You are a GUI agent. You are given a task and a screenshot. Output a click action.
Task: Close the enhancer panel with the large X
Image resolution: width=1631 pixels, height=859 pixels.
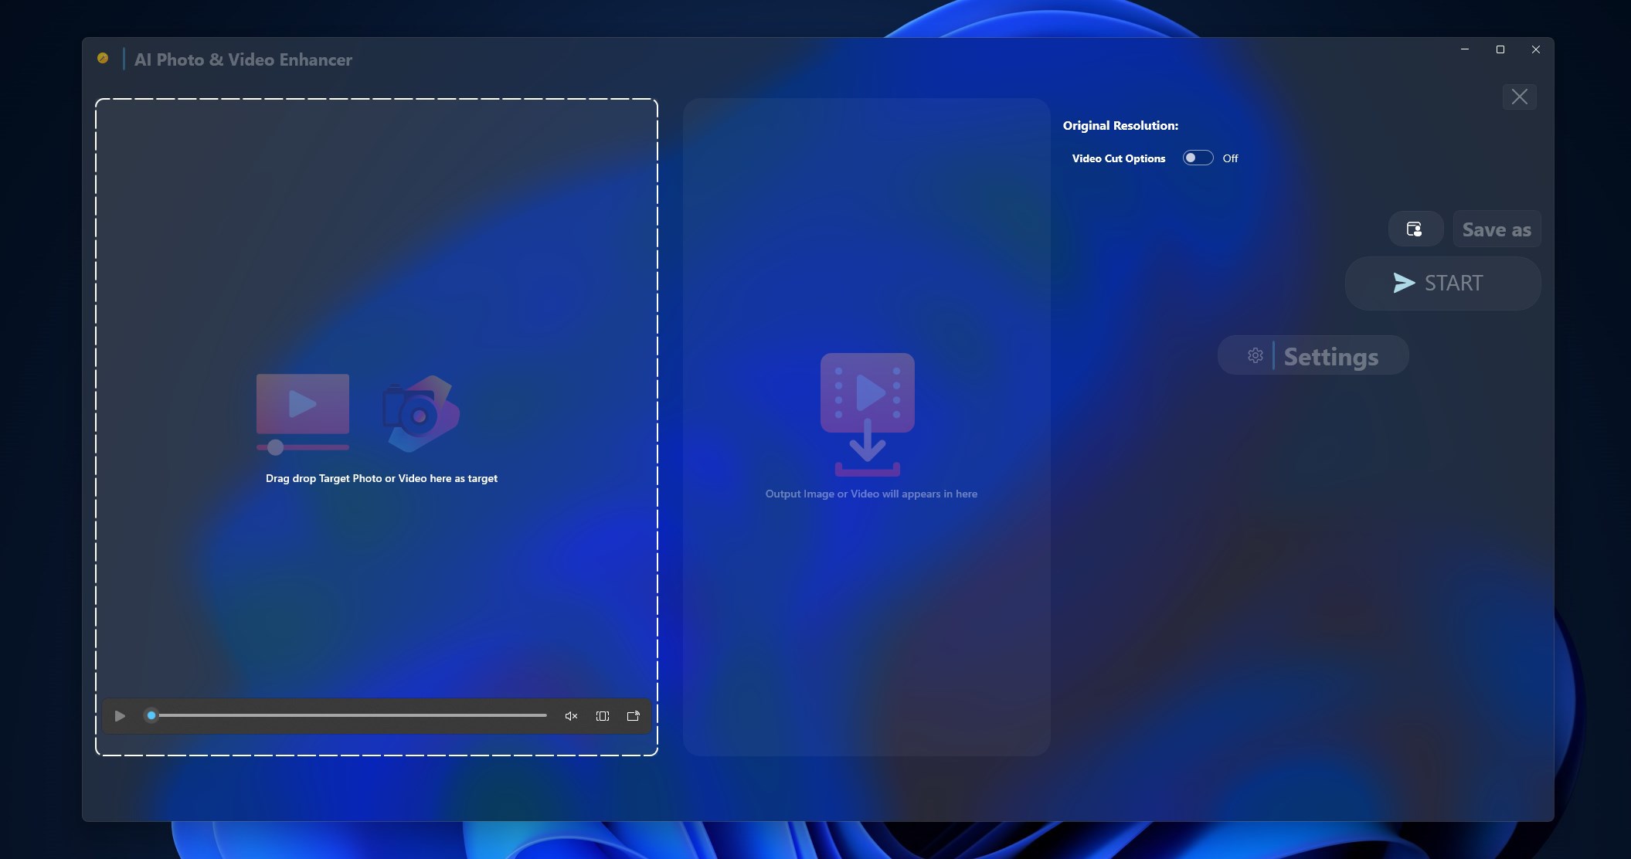pyautogui.click(x=1518, y=97)
